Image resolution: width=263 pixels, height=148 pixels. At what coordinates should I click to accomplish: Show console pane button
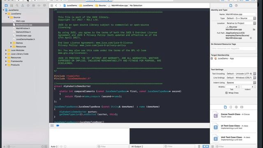coord(207,146)
